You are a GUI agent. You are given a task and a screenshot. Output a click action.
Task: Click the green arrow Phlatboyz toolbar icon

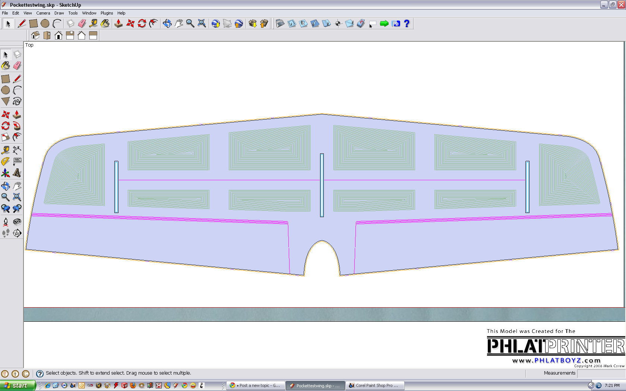coord(384,24)
